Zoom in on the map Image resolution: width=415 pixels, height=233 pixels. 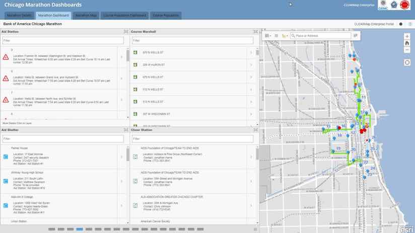pyautogui.click(x=407, y=36)
